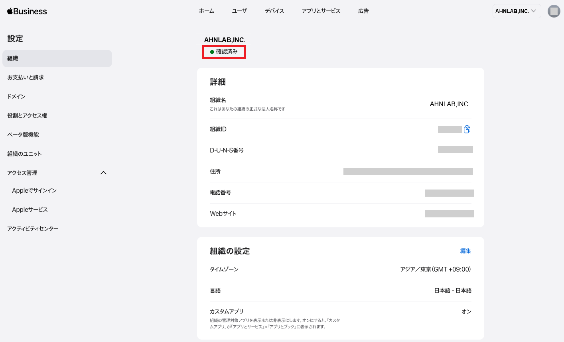Click the 言語 row label
This screenshot has width=564, height=342.
tap(215, 290)
